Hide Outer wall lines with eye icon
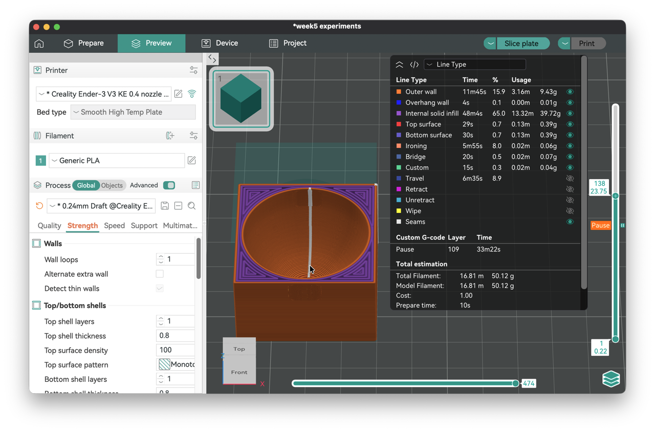 pyautogui.click(x=570, y=92)
